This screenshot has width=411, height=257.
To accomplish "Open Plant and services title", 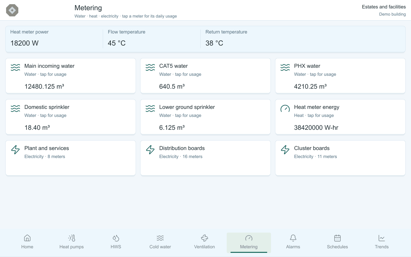I will click(47, 148).
